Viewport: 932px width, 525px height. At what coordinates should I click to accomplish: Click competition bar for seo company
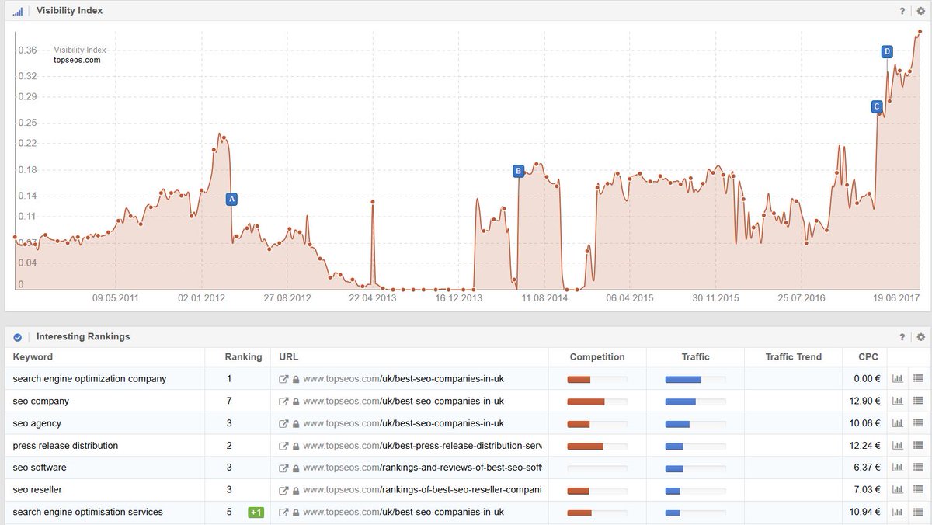point(597,402)
